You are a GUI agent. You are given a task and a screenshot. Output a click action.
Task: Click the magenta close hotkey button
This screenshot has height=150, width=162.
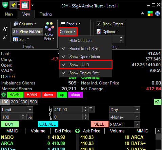pyautogui.click(x=75, y=95)
